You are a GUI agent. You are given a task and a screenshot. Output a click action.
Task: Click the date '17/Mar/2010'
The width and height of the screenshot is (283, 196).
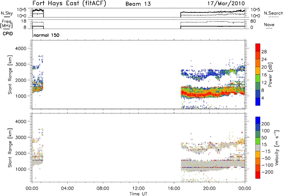tap(226, 4)
